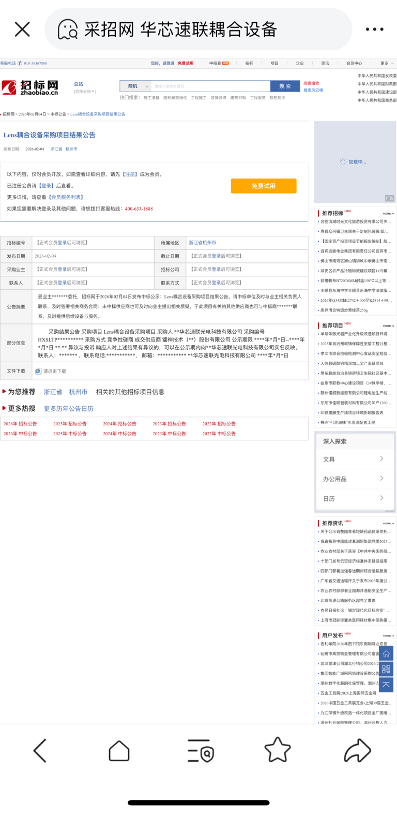397x814 pixels.
Task: Click 请点击下载 download link
Action: tap(54, 371)
